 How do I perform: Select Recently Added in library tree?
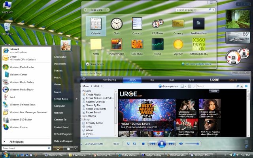(x=94, y=123)
